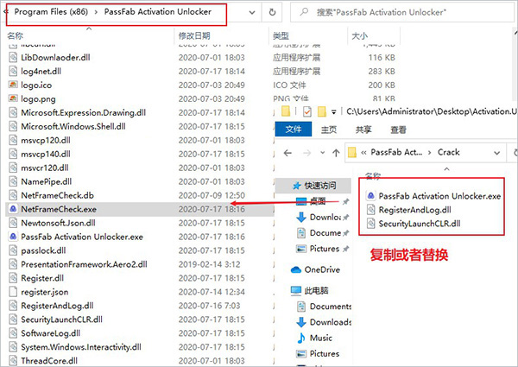This screenshot has width=518, height=367.
Task: Select PassFab Activation Unlocker.exe icon in main list
Action: point(13,237)
